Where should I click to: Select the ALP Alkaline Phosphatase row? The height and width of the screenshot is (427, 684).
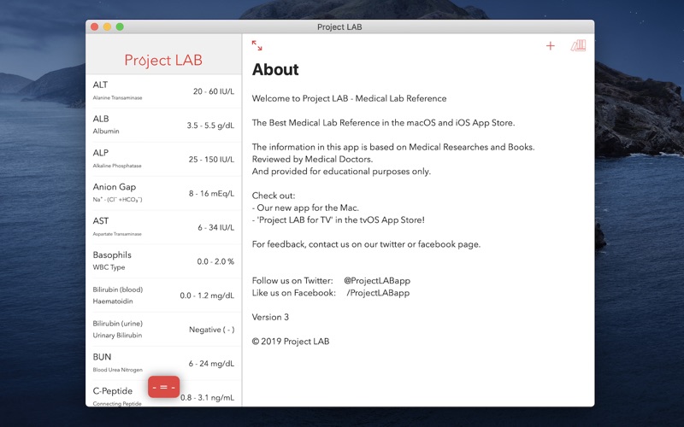163,159
